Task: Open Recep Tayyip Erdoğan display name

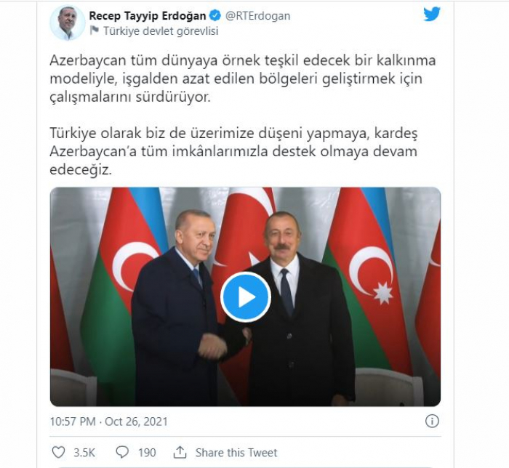Action: point(148,15)
